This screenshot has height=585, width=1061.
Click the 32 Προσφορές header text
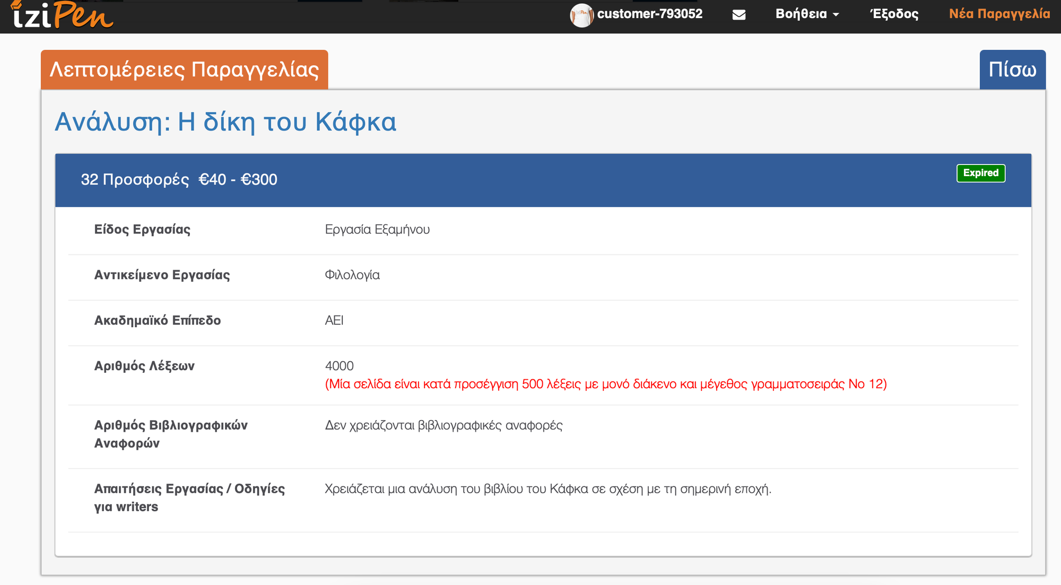tap(135, 180)
